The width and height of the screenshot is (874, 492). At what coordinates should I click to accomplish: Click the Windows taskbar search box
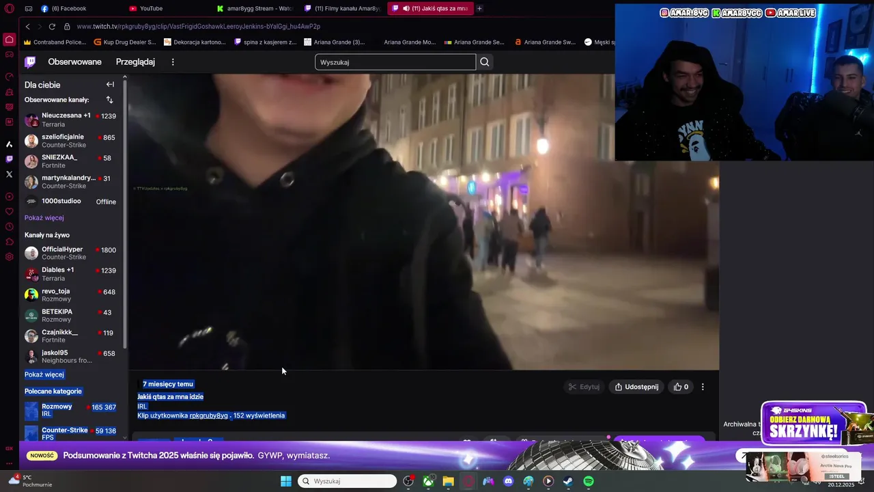coord(348,481)
